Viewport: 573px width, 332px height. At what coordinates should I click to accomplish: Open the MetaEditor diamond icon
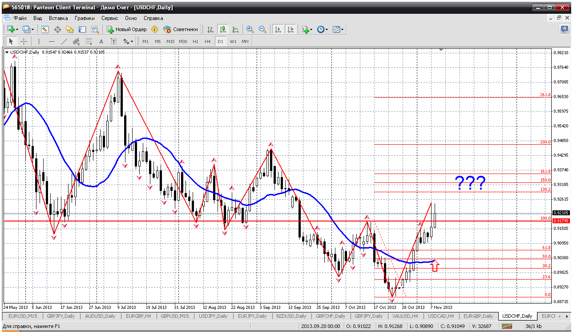tap(154, 29)
